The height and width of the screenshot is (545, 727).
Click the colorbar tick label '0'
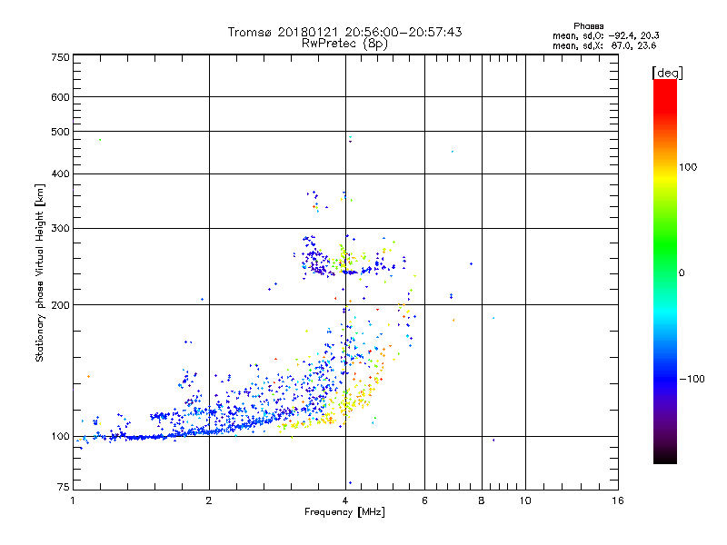682,273
